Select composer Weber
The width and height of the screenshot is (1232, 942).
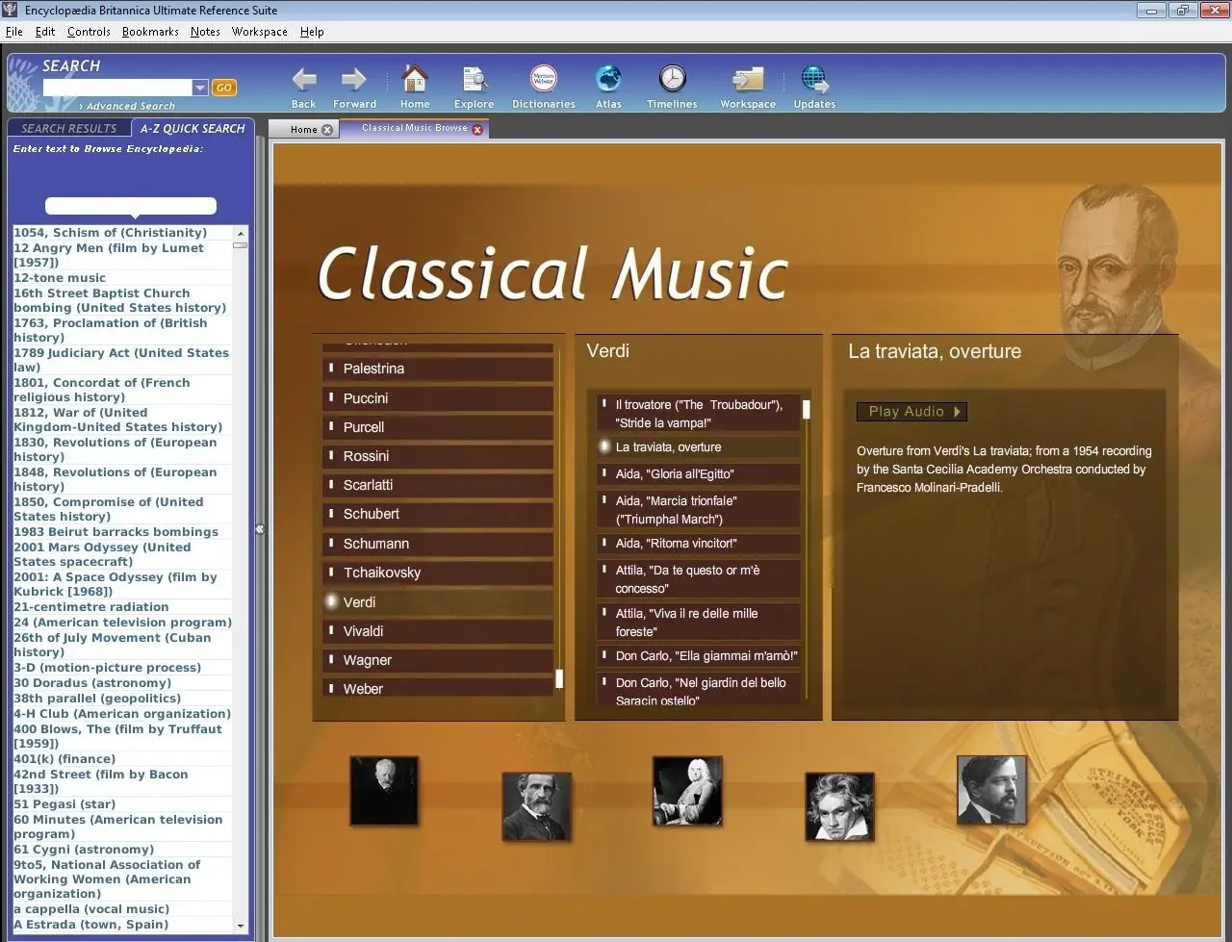[x=438, y=689]
